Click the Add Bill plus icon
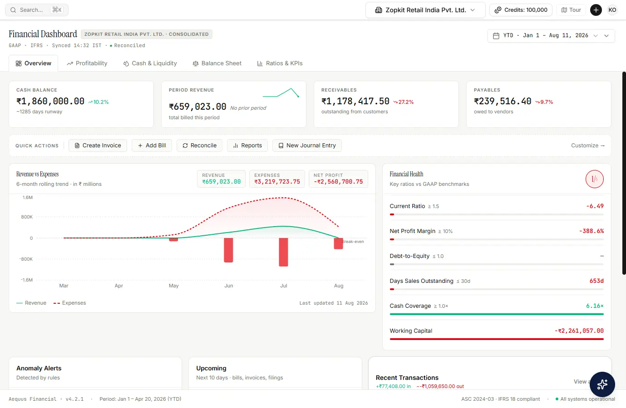Screen dimensions: 626x408 pyautogui.click(x=140, y=146)
